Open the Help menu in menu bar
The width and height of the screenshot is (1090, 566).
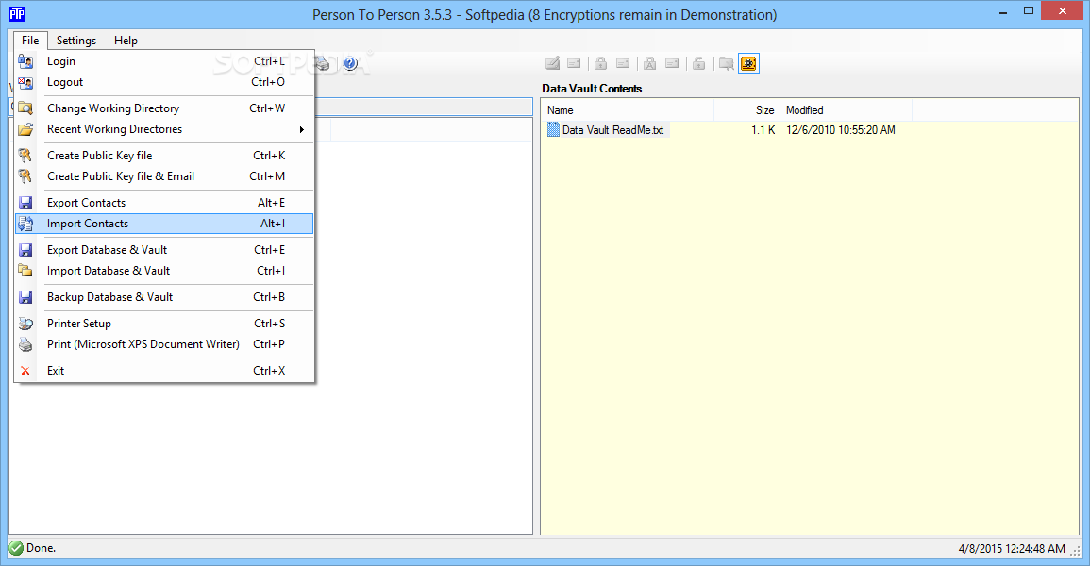pyautogui.click(x=126, y=41)
